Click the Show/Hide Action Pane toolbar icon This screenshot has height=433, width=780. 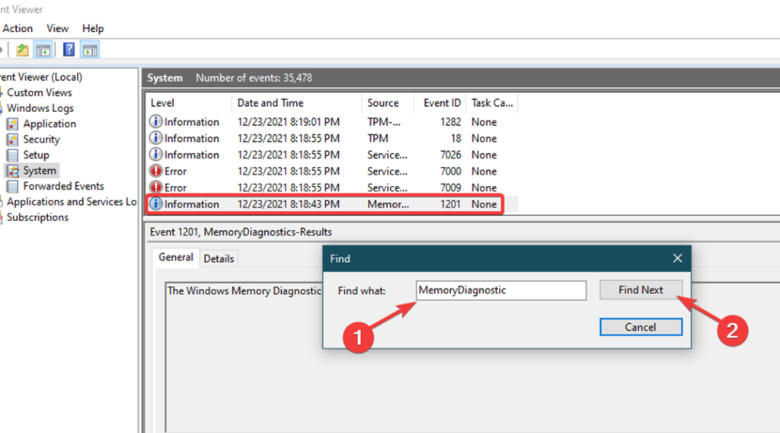click(x=90, y=50)
